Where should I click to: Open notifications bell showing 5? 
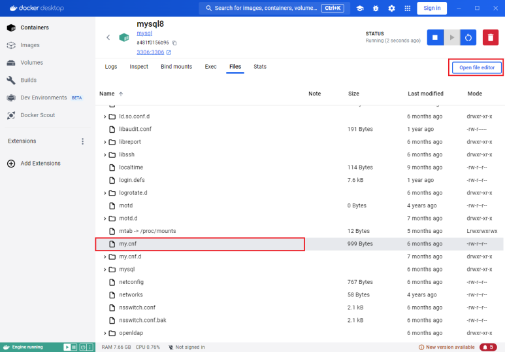click(x=488, y=347)
